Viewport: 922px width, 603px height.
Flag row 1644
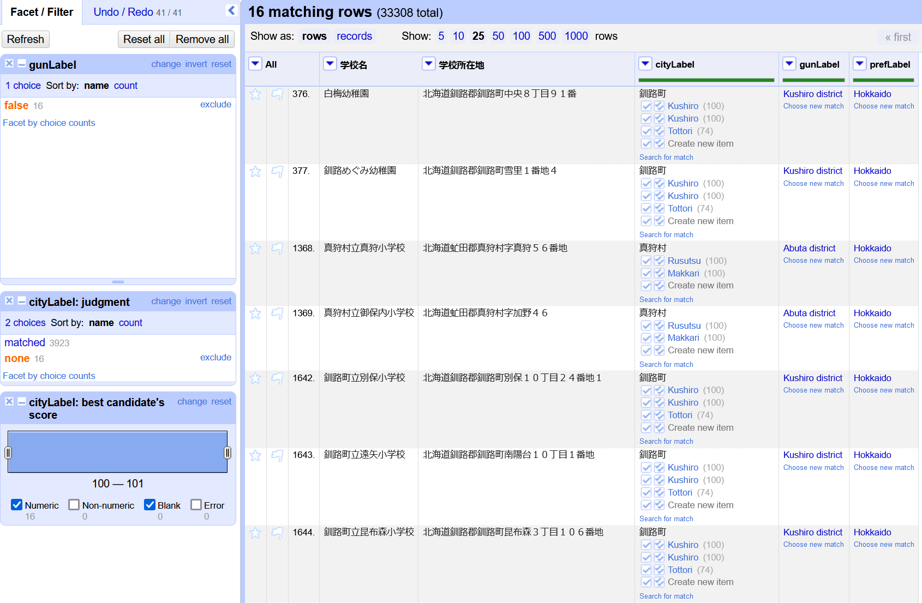[x=277, y=533]
